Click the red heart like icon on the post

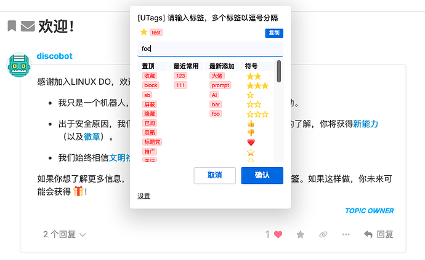click(x=278, y=234)
